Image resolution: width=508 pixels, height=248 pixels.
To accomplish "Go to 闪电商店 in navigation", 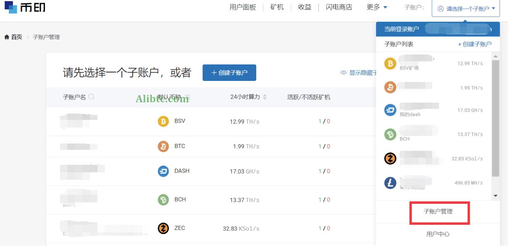I will (x=339, y=7).
